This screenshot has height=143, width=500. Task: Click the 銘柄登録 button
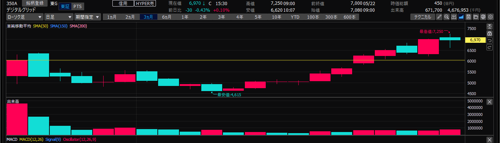click(x=35, y=3)
